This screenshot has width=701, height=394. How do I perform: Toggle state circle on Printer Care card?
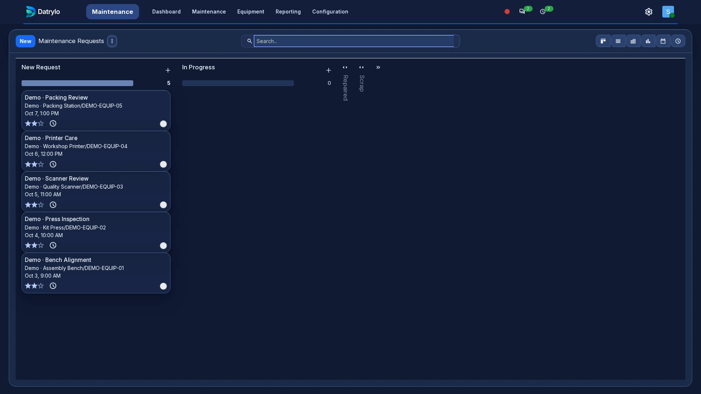[163, 165]
